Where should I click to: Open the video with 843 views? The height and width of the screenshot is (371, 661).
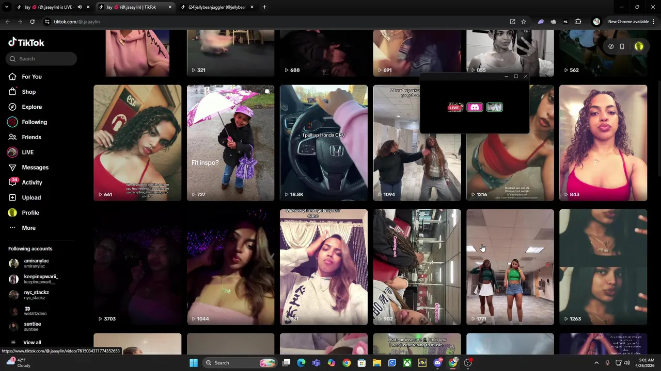pos(603,143)
